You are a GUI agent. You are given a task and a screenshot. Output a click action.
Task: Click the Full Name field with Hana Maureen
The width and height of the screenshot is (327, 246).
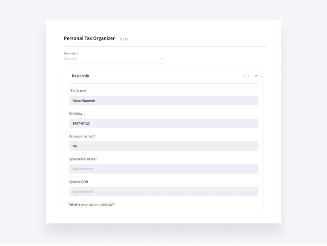click(163, 100)
